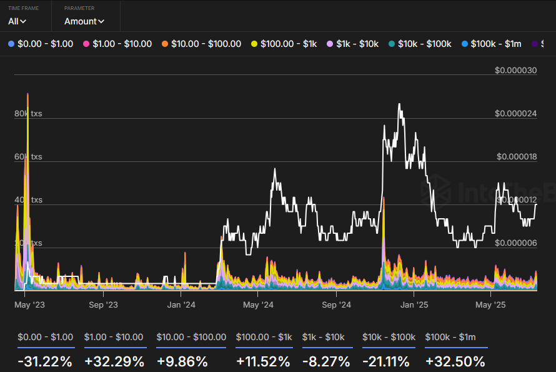Toggle the $1k - $10k legend series
556x372 pixels.
click(x=353, y=44)
